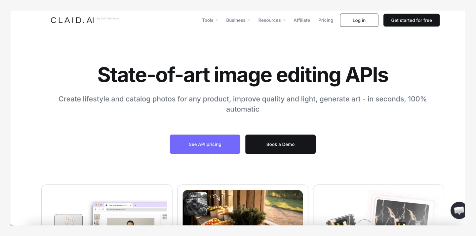Click the CLAID.AI logo
The image size is (476, 236).
coord(72,20)
